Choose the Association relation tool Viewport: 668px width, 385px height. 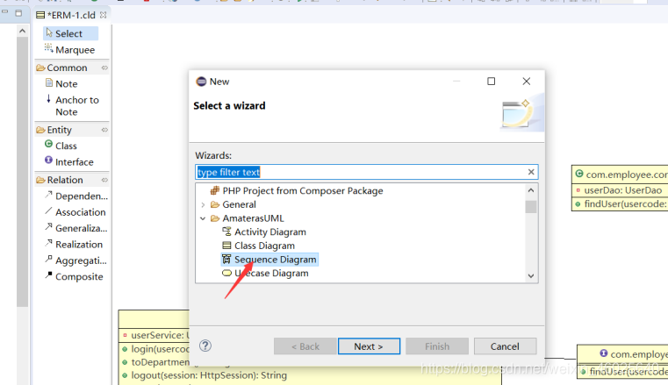[x=75, y=212]
